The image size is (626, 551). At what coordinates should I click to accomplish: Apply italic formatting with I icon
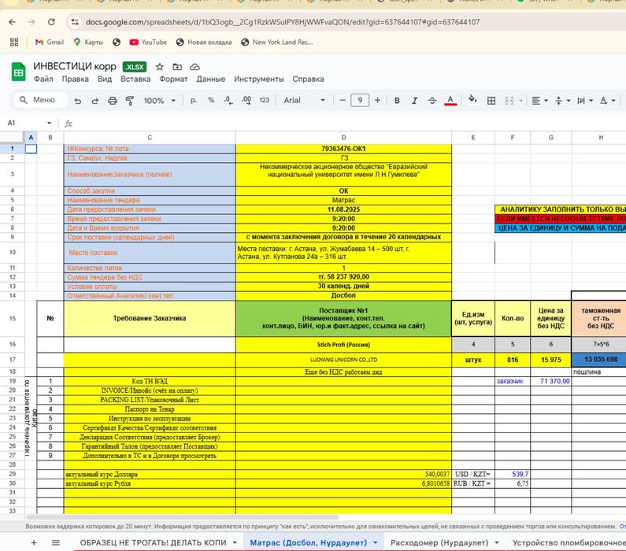tap(414, 101)
